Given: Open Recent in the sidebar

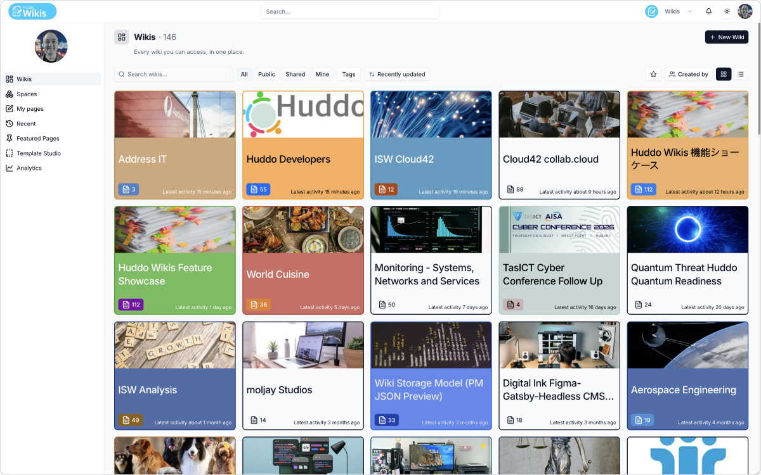Looking at the screenshot, I should pyautogui.click(x=51, y=123).
